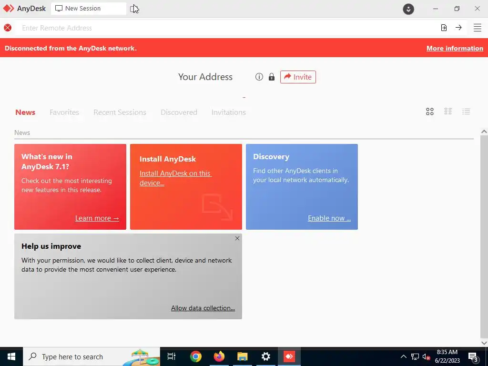Click the muted volume tray icon
This screenshot has height=366, width=488.
pyautogui.click(x=426, y=356)
